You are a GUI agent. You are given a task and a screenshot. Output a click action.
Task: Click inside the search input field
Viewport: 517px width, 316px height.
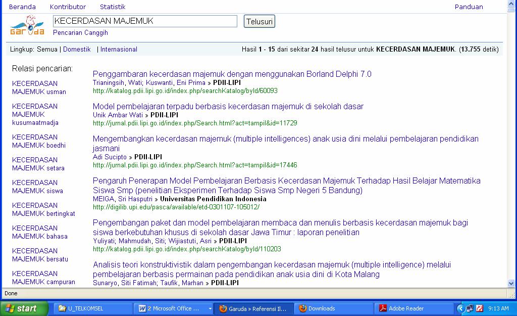pos(145,21)
